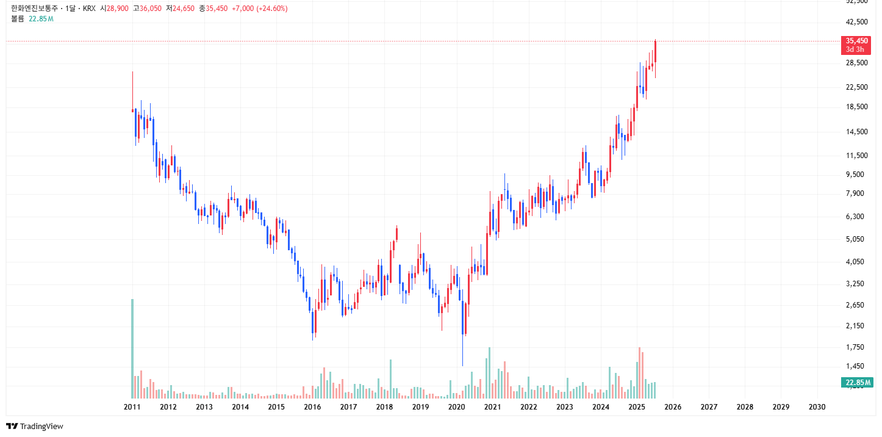
Task: Click the 2014 label on time axis
Action: pos(240,407)
